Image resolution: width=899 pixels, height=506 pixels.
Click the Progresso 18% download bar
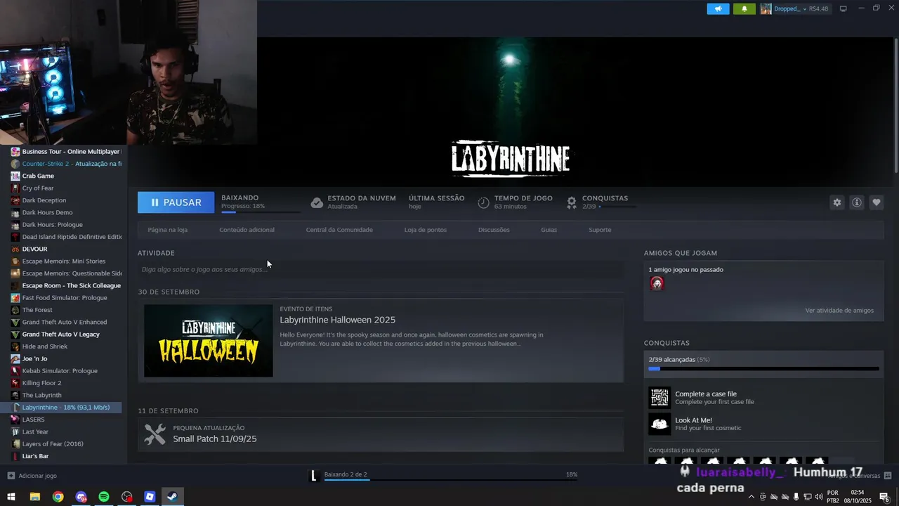(261, 212)
